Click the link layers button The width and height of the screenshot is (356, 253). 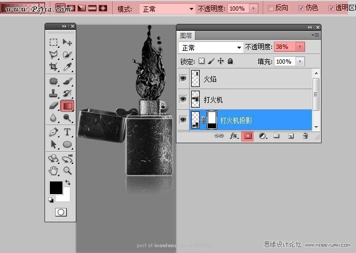tap(219, 136)
